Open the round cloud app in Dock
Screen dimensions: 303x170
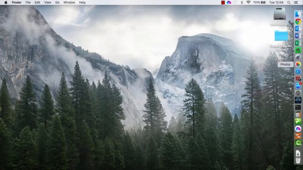pos(298,129)
